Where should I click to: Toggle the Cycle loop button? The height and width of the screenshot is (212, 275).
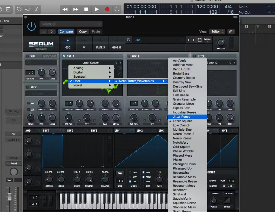117,9
